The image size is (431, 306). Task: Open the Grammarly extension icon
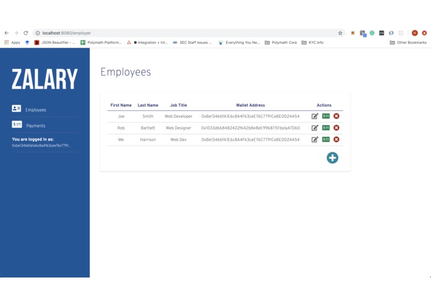coord(372,33)
